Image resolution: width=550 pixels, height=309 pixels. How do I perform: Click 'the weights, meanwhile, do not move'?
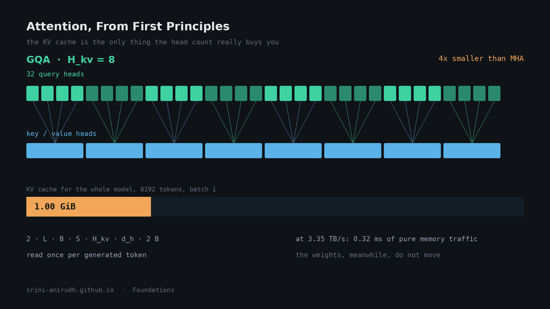coord(368,255)
